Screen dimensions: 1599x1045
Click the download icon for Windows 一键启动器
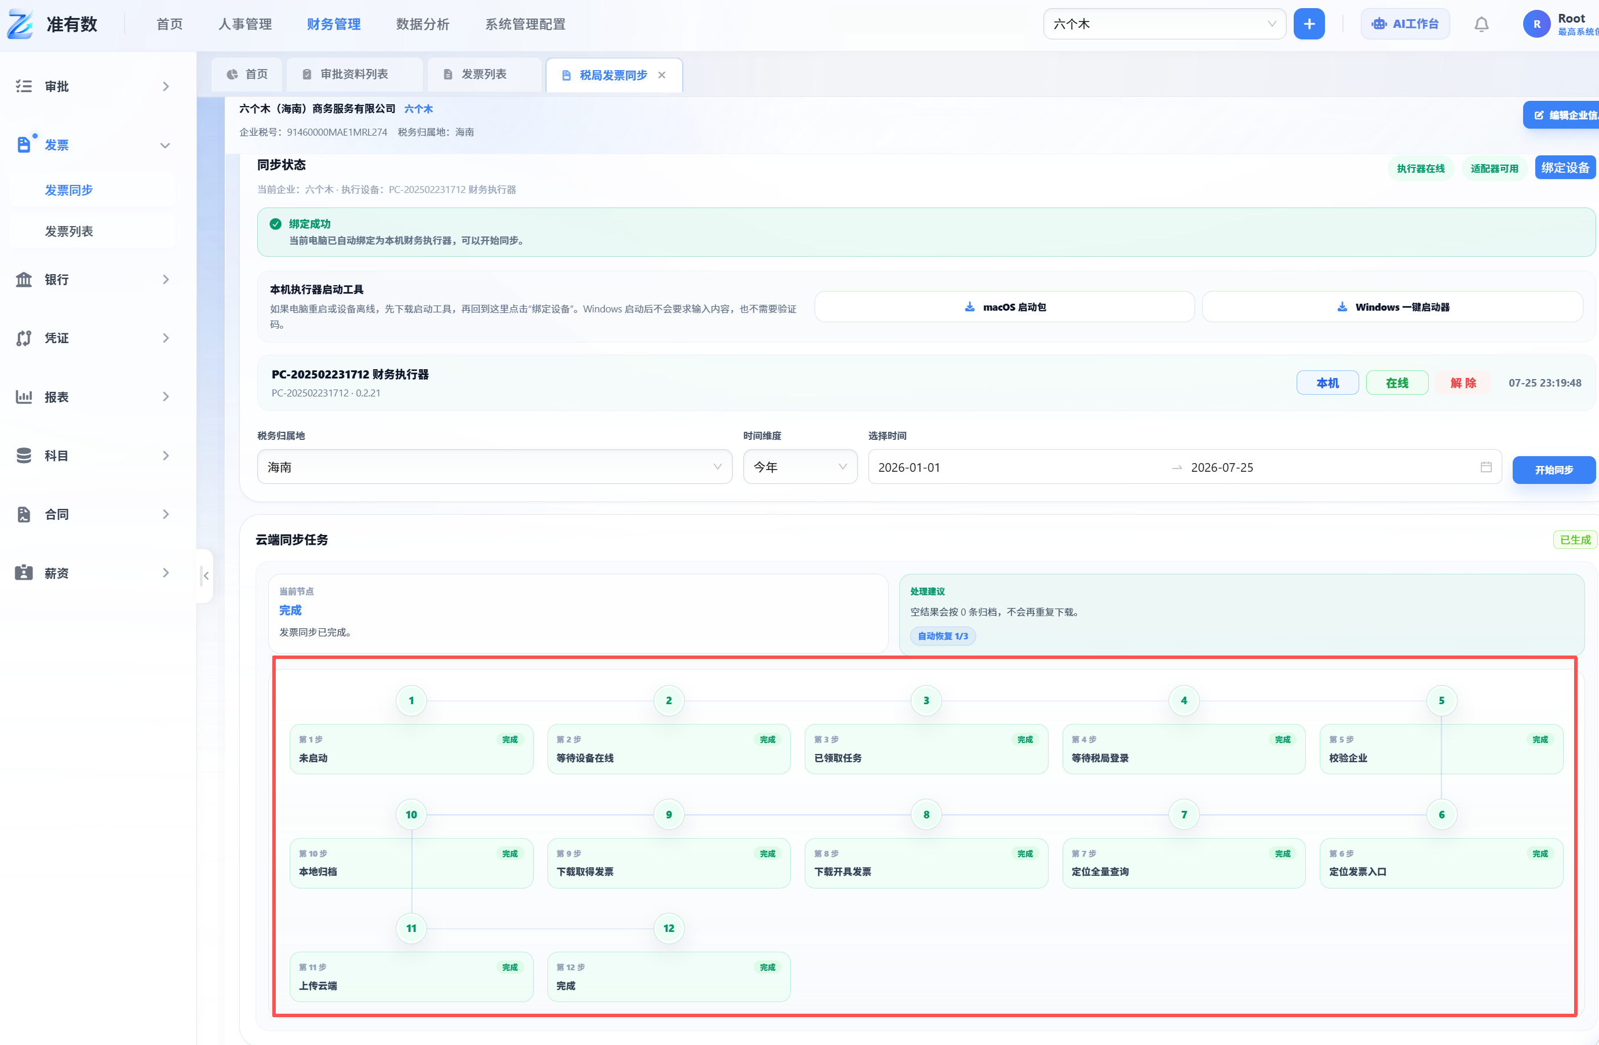1342,307
